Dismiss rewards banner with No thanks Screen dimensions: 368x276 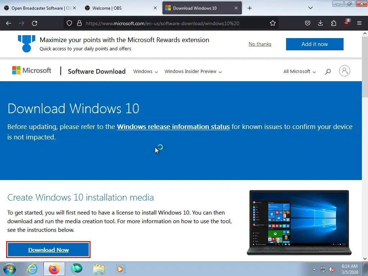(260, 44)
